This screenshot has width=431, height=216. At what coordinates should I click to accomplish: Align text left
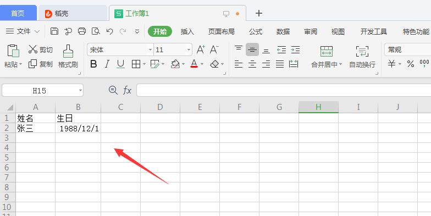[x=239, y=64]
